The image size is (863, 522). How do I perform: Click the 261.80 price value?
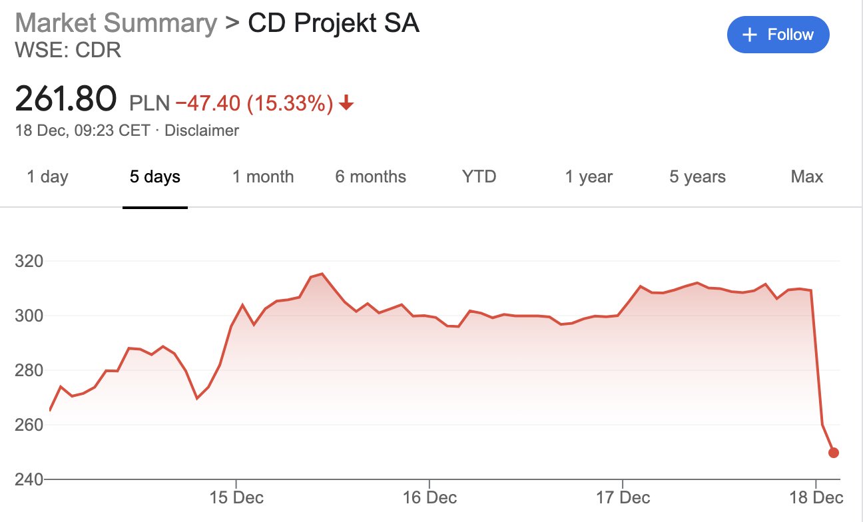click(65, 97)
